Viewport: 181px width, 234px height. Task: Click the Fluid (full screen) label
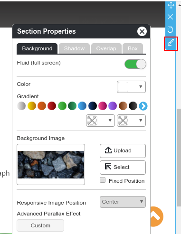pos(39,63)
